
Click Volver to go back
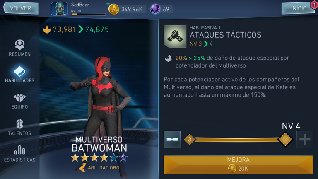pos(21,8)
